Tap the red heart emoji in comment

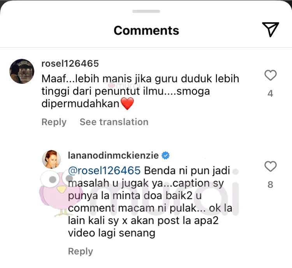tap(127, 104)
